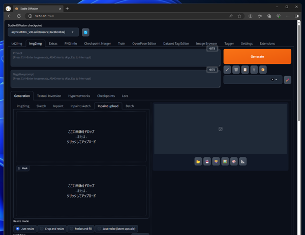Refresh the checkpoint list with the blue icon
This screenshot has height=235, width=305.
click(85, 32)
